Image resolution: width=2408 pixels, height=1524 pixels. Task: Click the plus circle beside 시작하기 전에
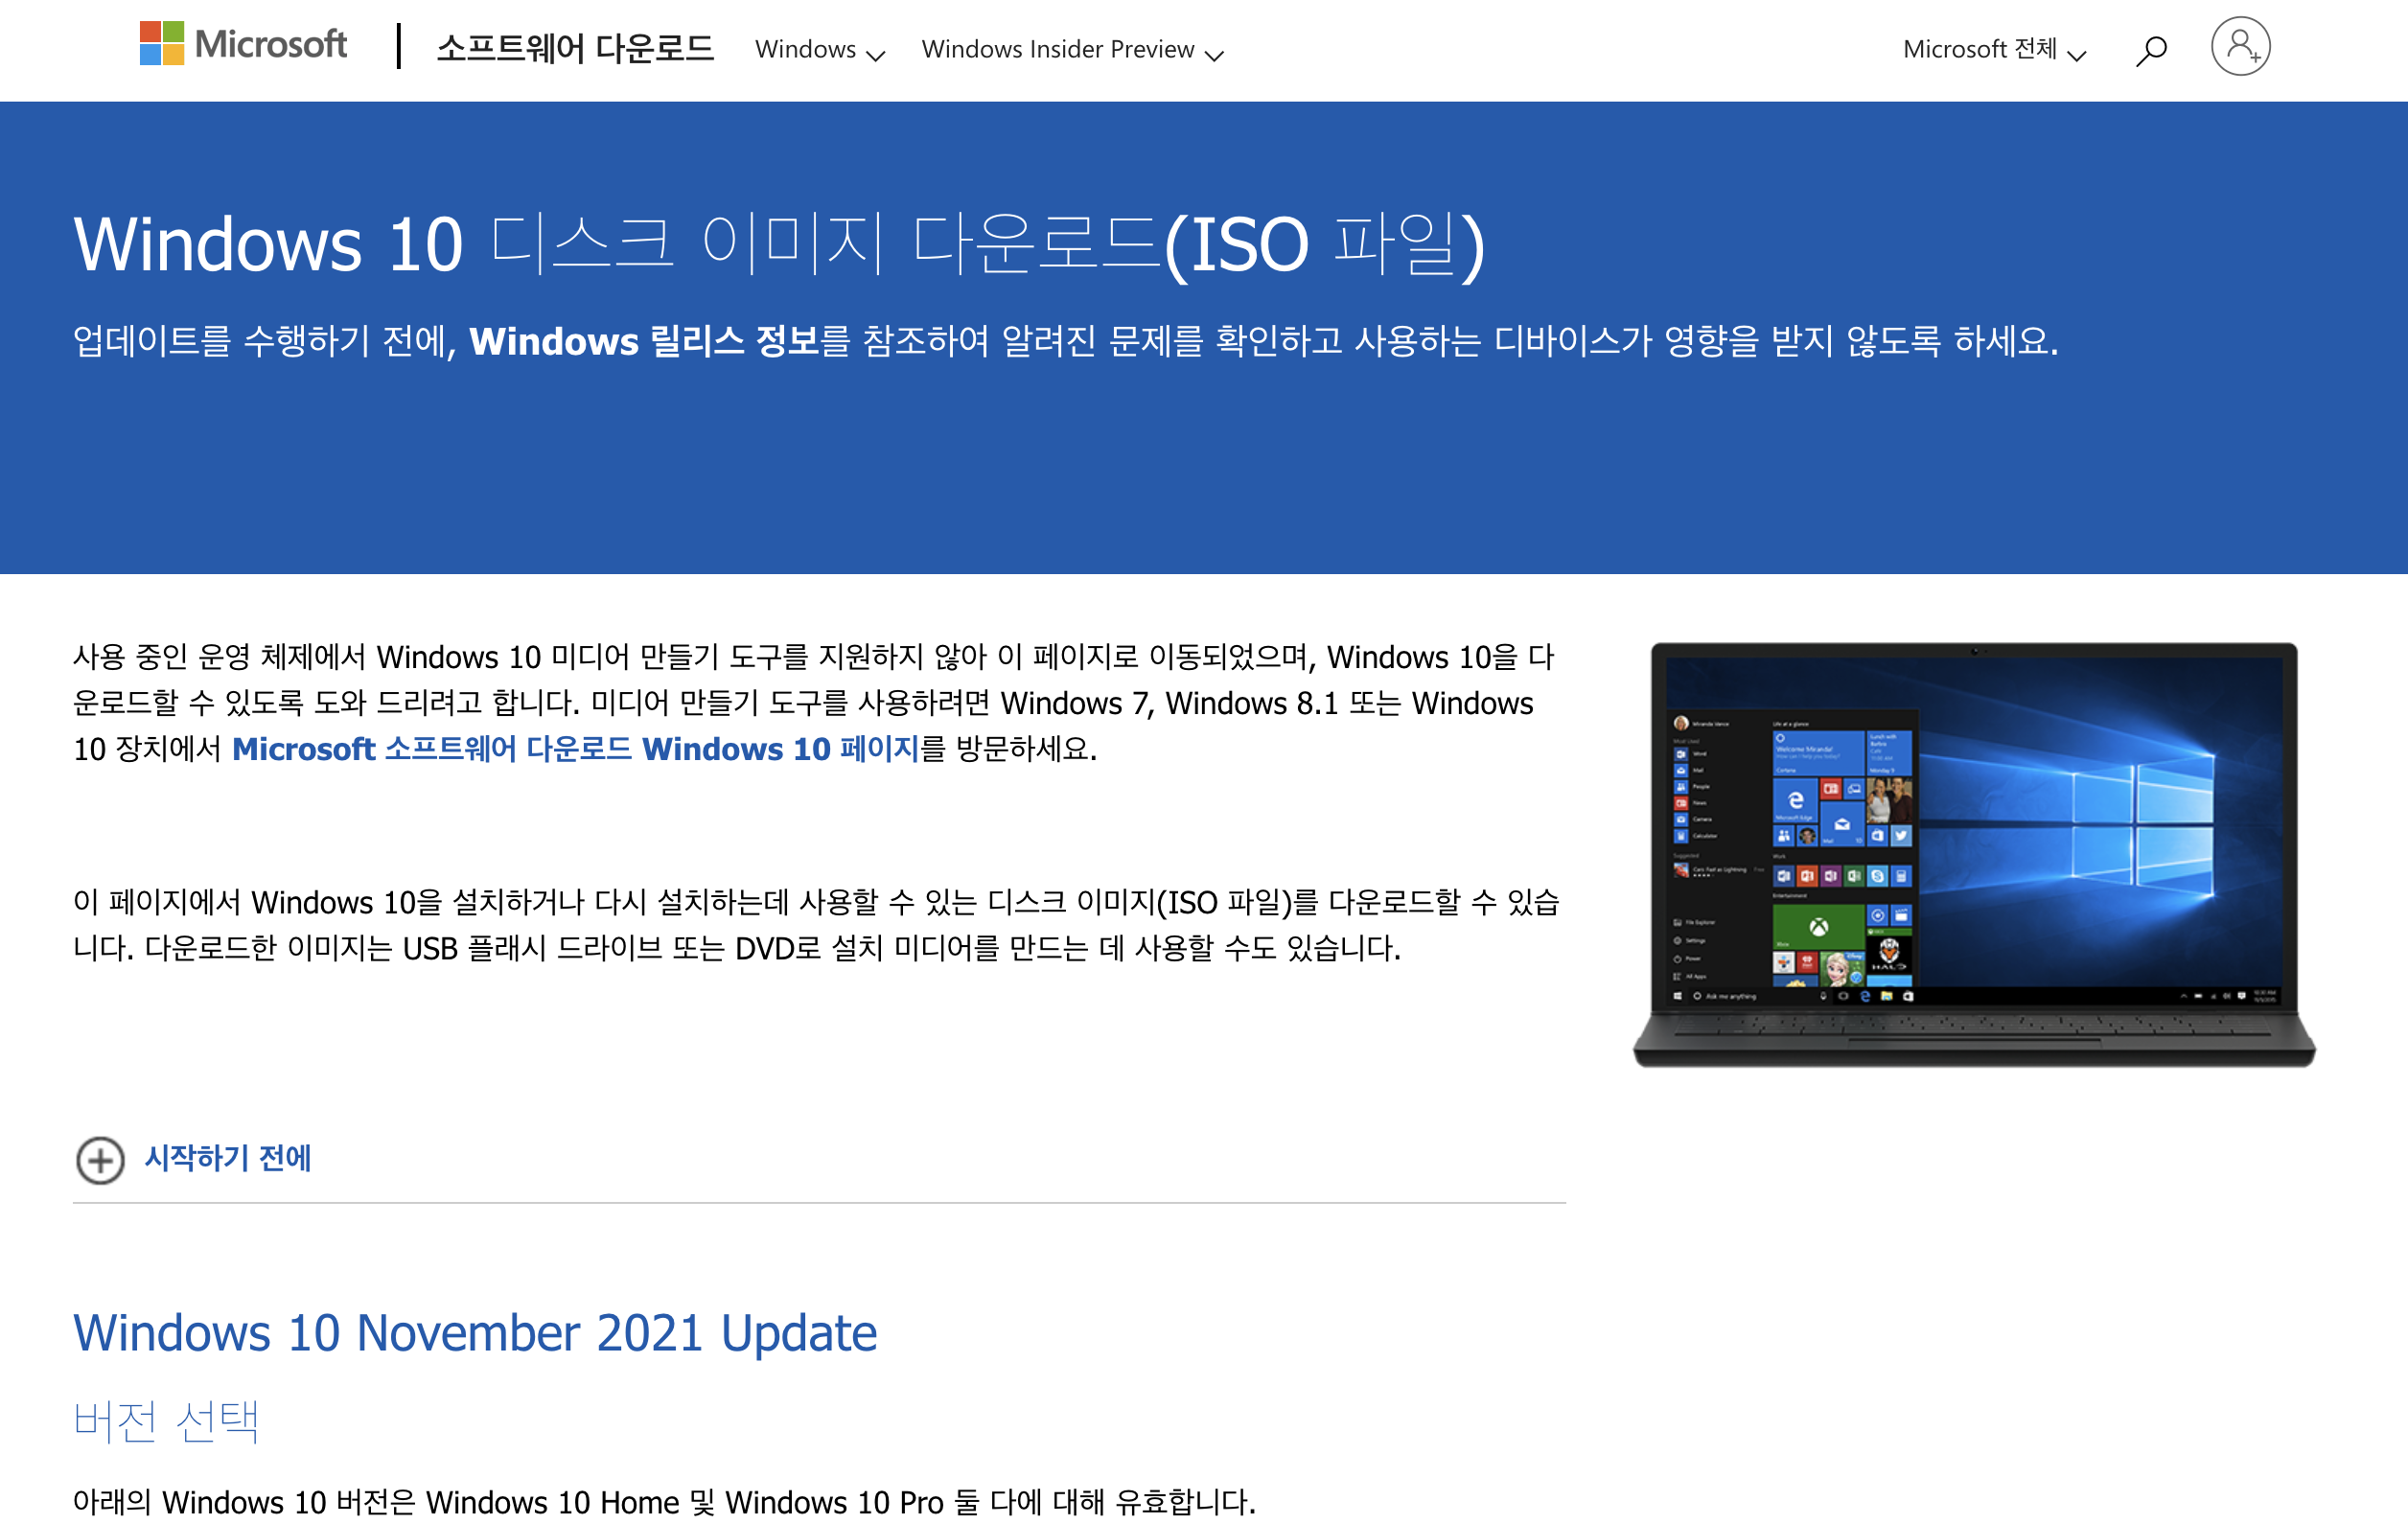tap(100, 1160)
